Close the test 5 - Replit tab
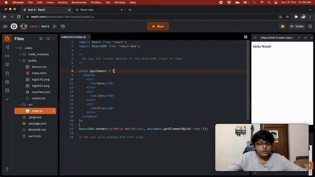Screen dimensions: 315x177 click(69, 10)
